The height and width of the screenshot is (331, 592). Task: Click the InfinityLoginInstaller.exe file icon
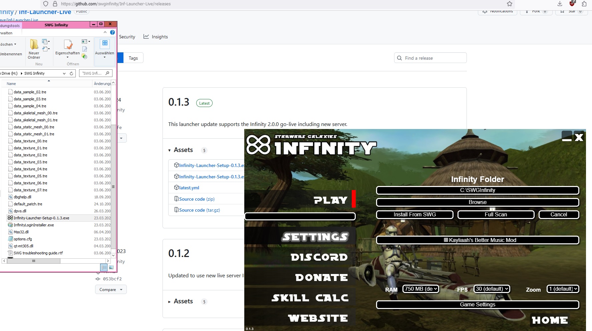point(10,225)
